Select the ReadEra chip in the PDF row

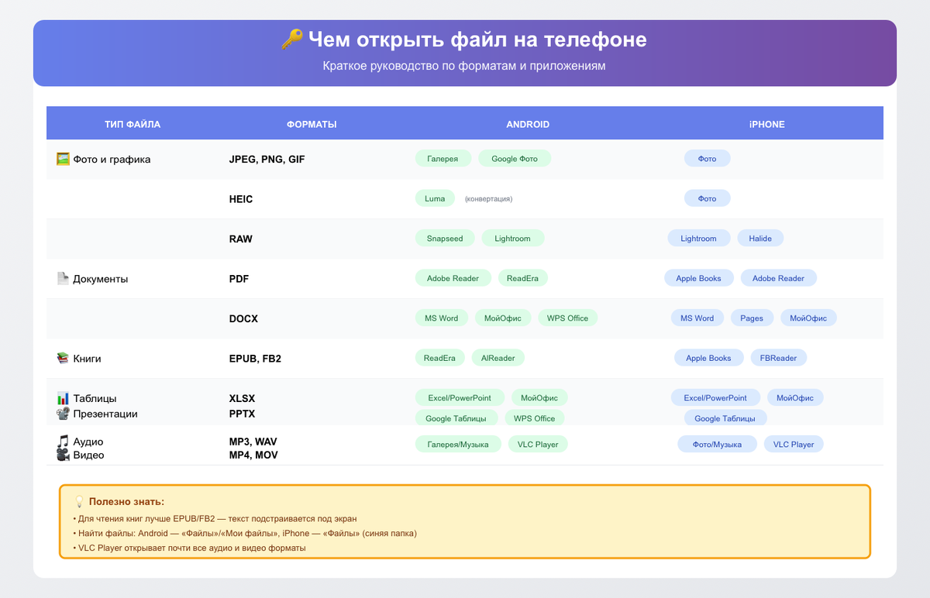[523, 278]
